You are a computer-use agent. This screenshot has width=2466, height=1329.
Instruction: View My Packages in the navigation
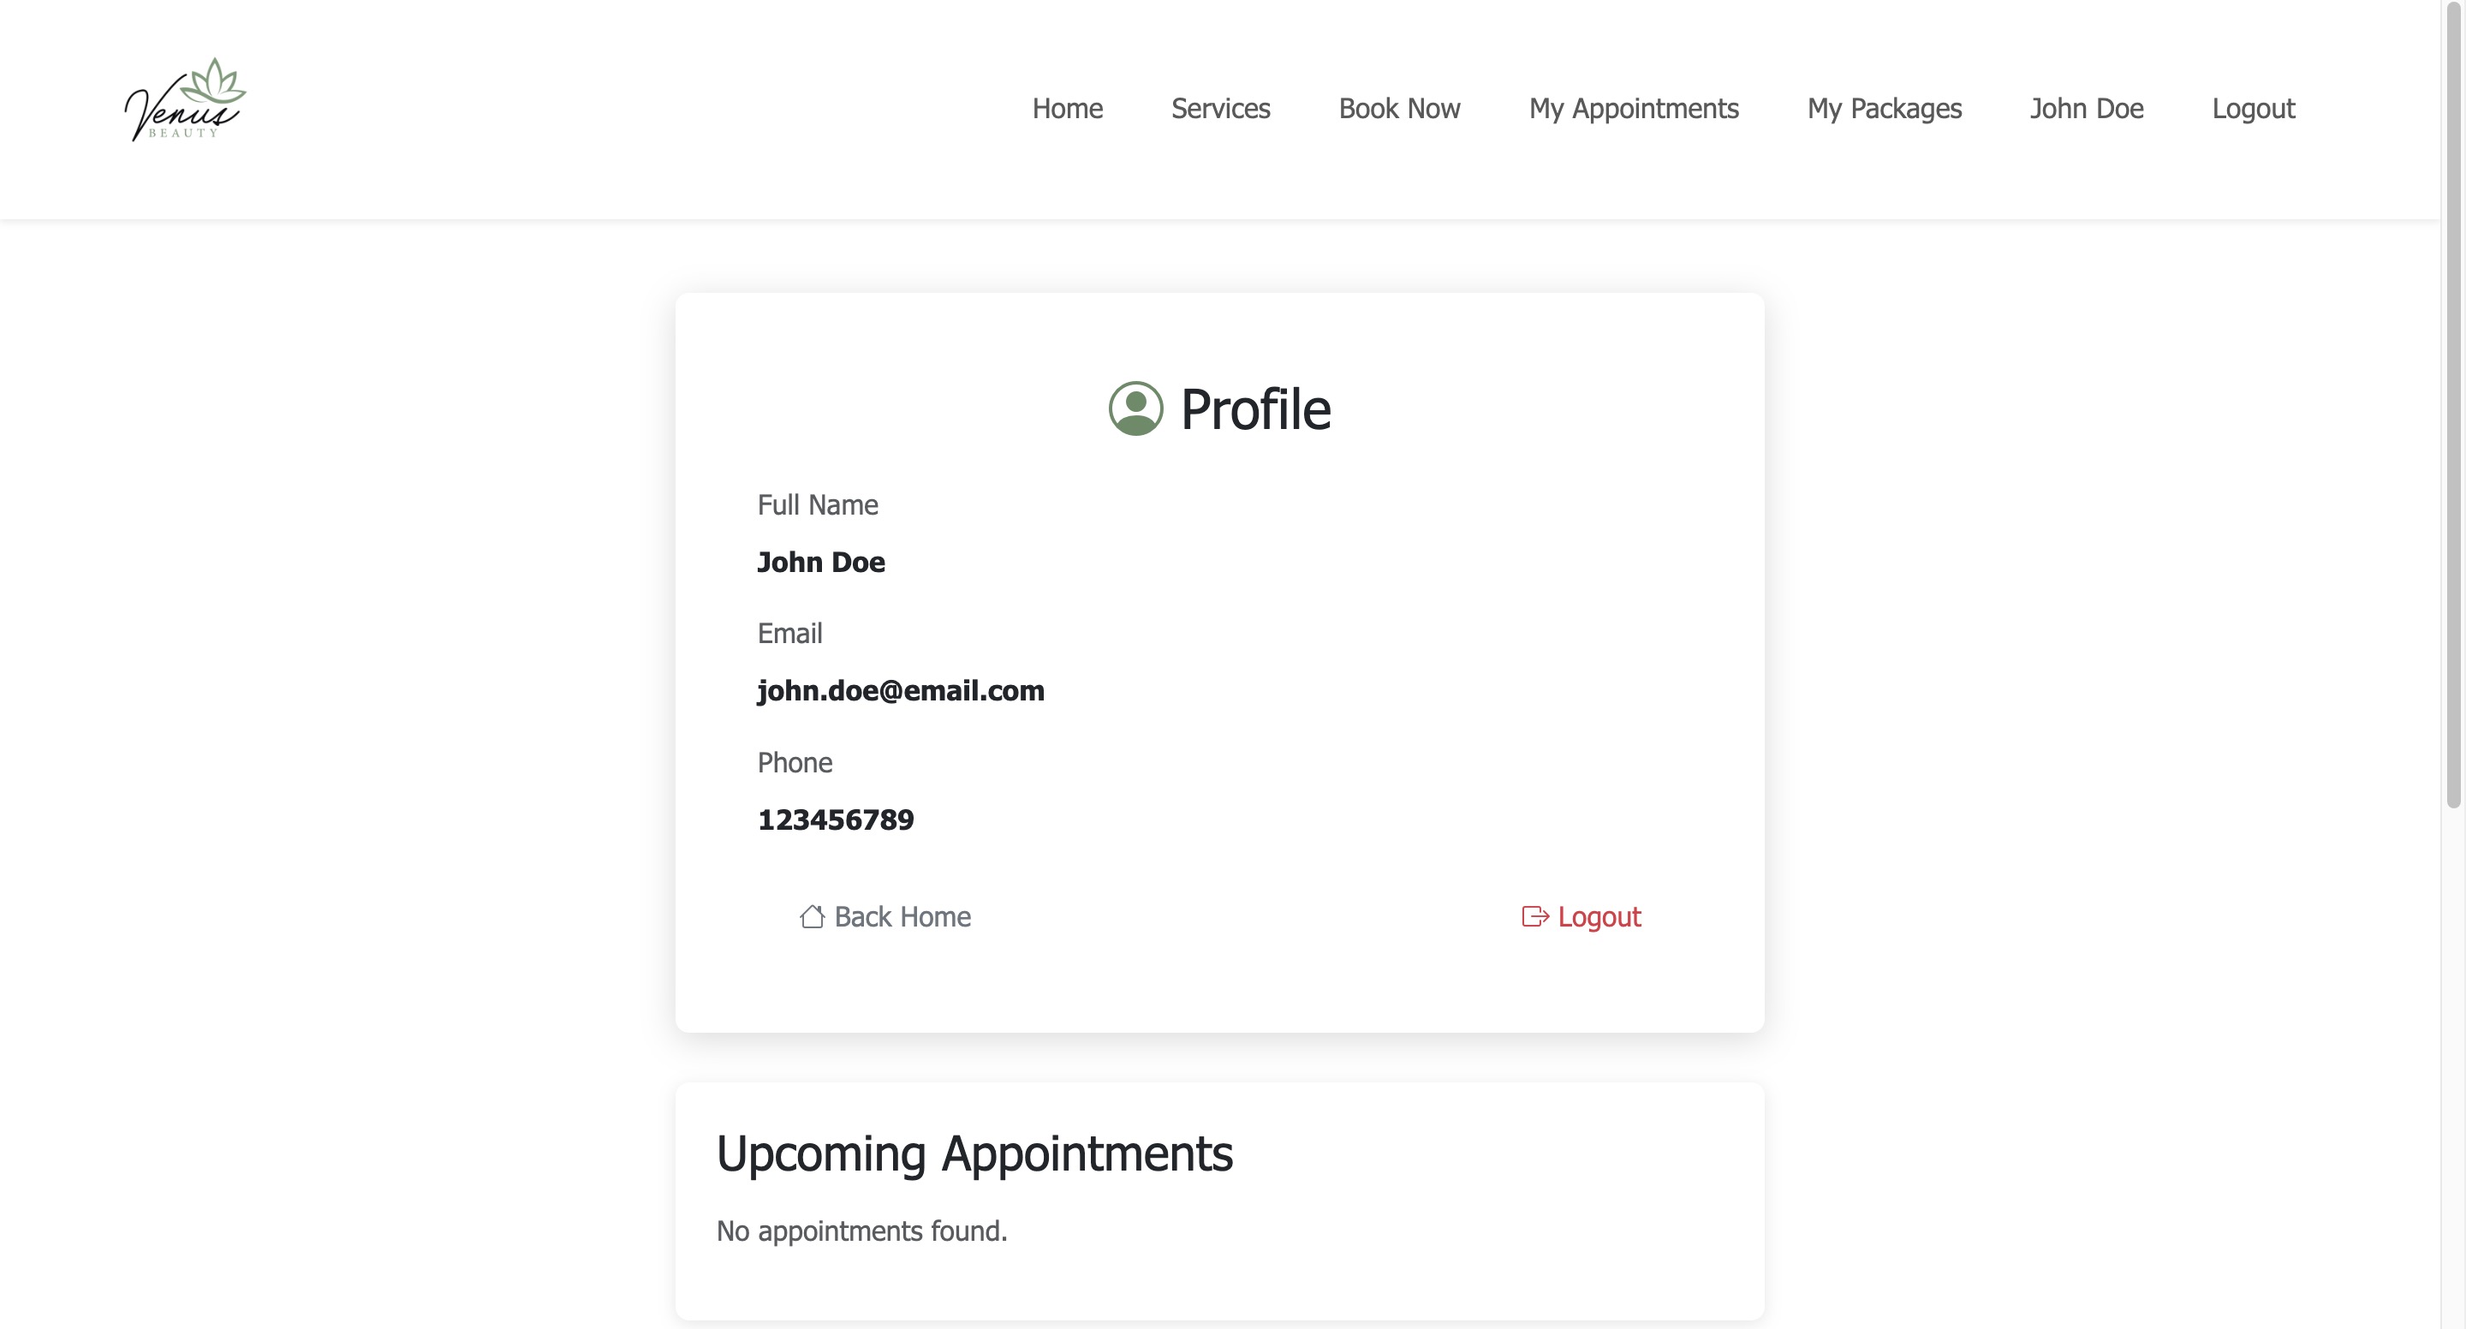1883,109
